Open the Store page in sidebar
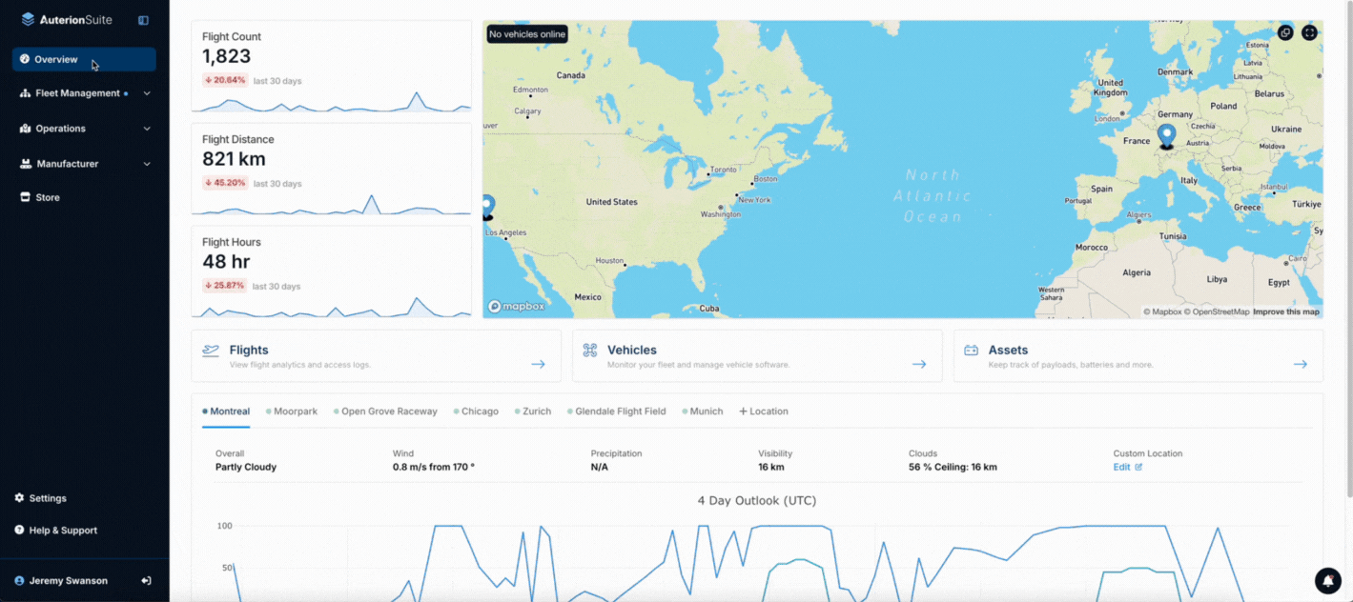This screenshot has width=1353, height=602. pos(48,197)
